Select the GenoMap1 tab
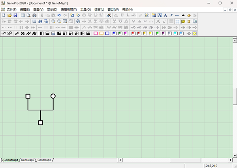The image size is (237, 168). [x=11, y=160]
